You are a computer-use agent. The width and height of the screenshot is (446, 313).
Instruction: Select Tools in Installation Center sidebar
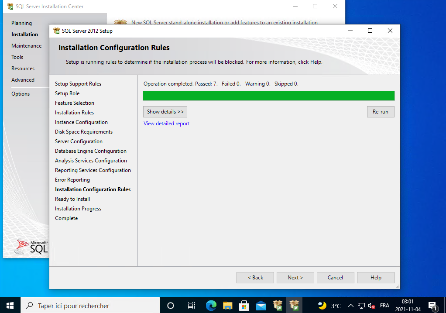tap(17, 57)
